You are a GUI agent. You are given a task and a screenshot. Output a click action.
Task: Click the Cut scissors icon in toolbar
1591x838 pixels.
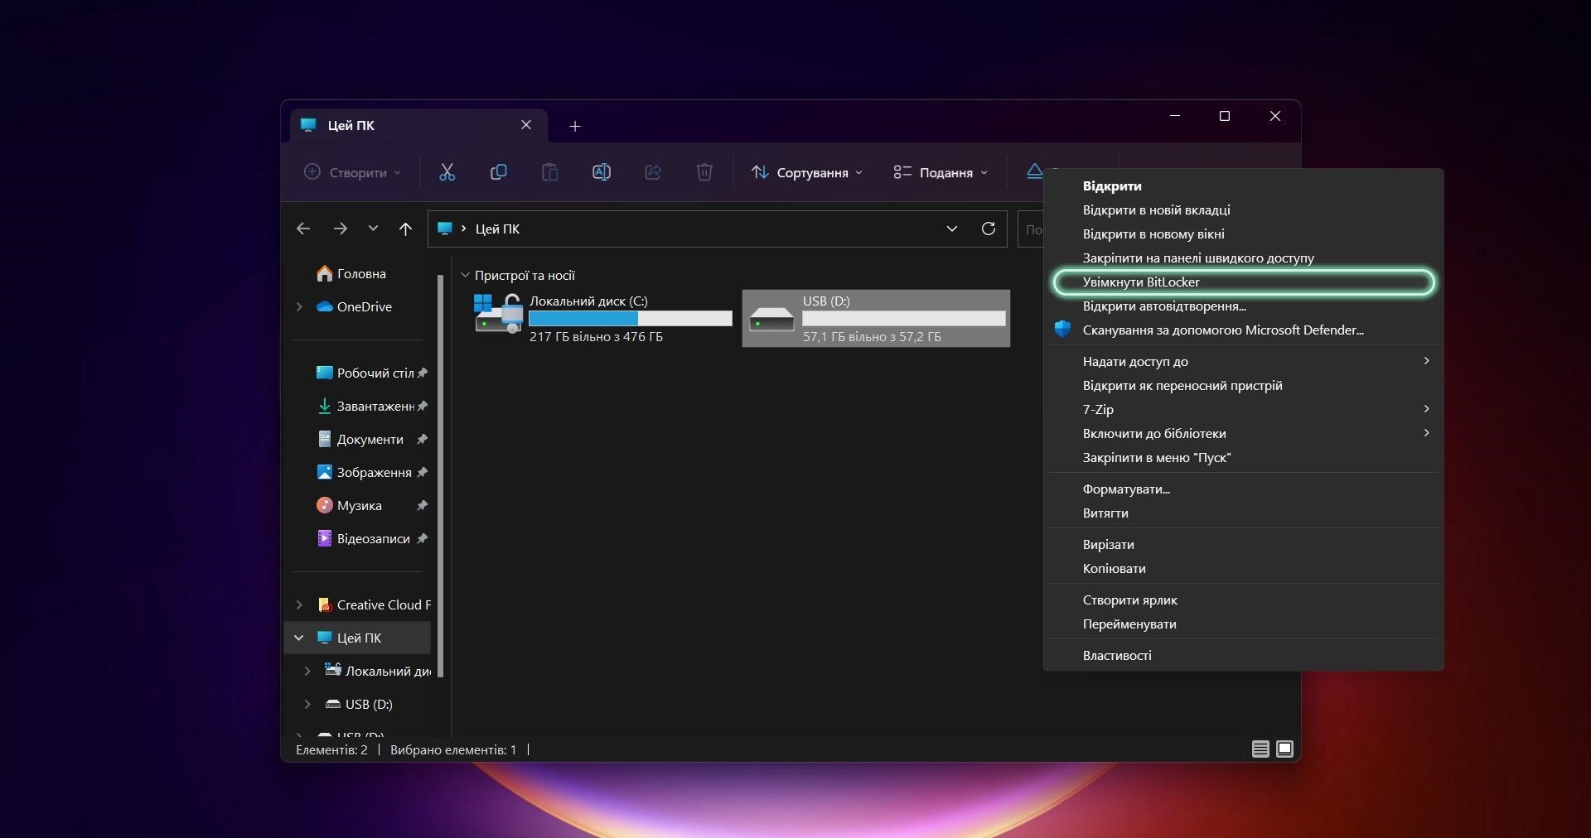(447, 172)
